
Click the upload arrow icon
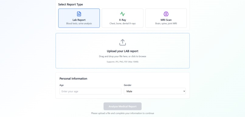[x=122, y=42]
